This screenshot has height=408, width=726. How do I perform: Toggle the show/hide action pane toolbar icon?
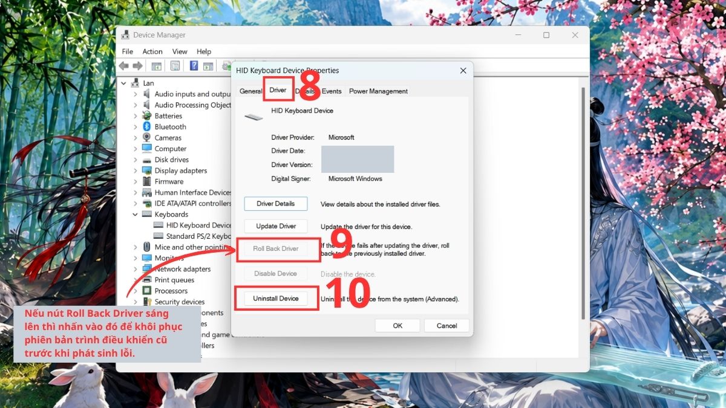[208, 66]
